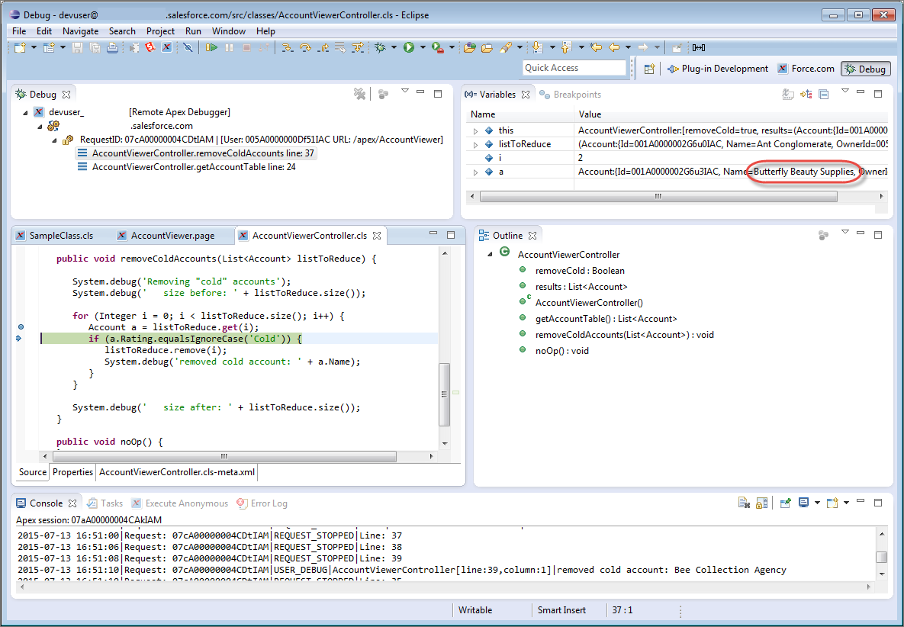
Task: Click the Clear Console icon
Action: (745, 503)
